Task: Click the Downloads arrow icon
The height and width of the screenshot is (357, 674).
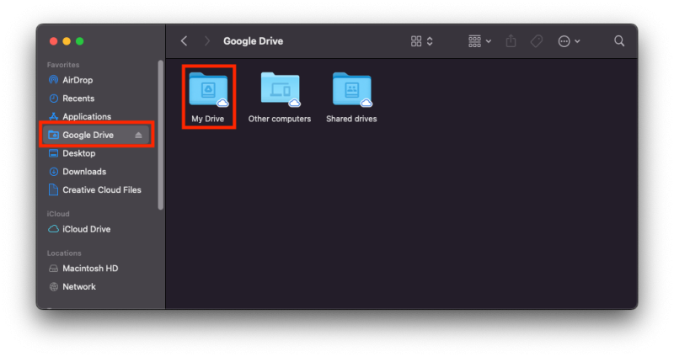Action: click(x=53, y=172)
